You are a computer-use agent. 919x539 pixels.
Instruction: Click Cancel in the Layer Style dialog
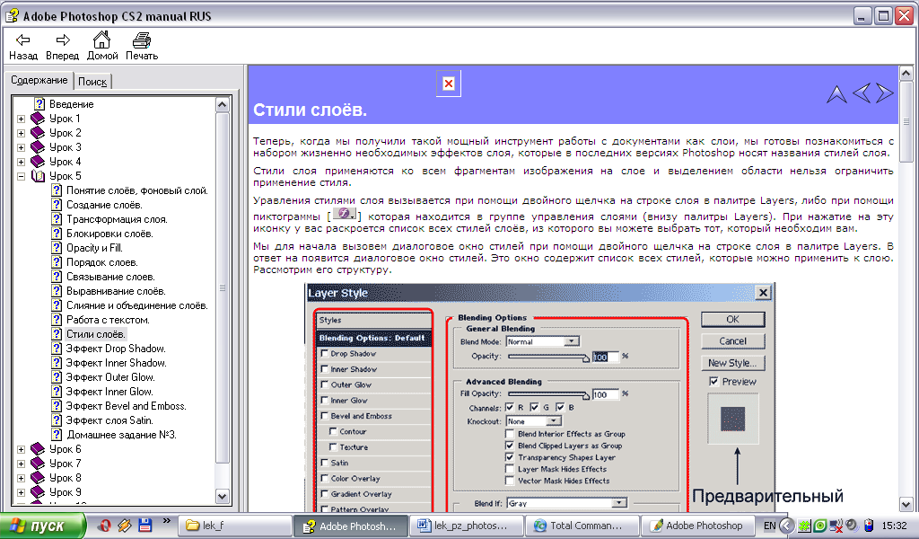coord(732,341)
